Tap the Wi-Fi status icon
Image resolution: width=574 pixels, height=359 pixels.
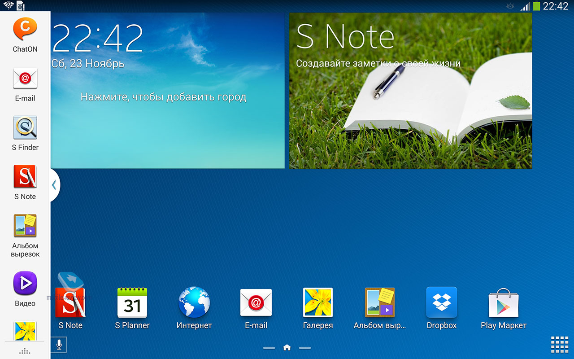[x=8, y=6]
